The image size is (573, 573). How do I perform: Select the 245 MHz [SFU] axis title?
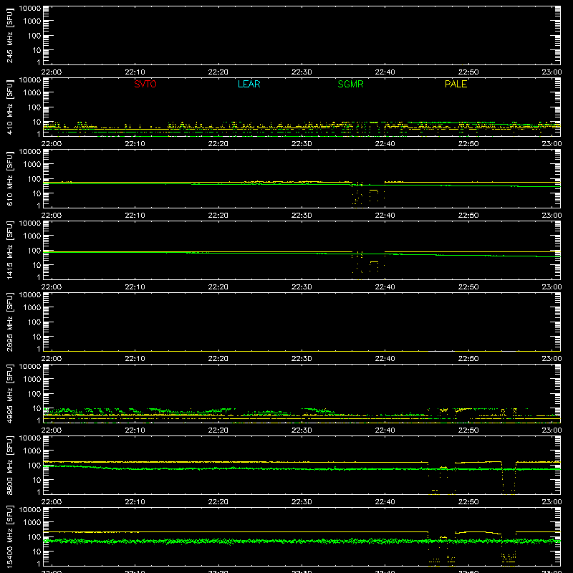coord(10,35)
